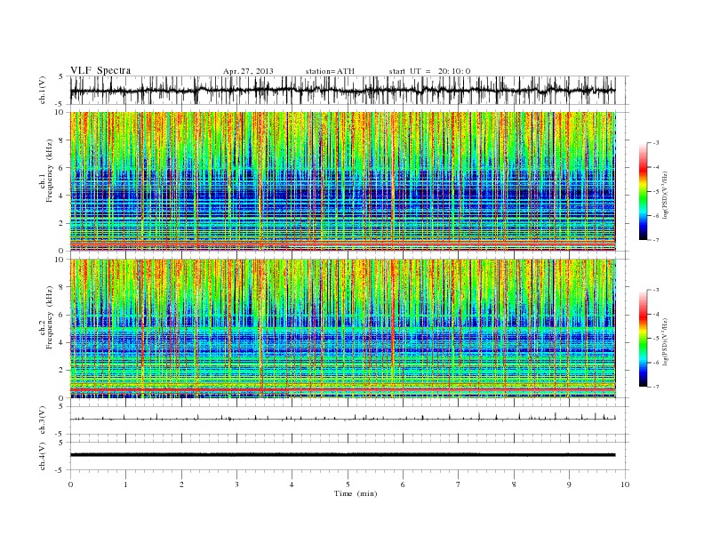Click the ch.3 waveform trace panel

click(x=349, y=420)
